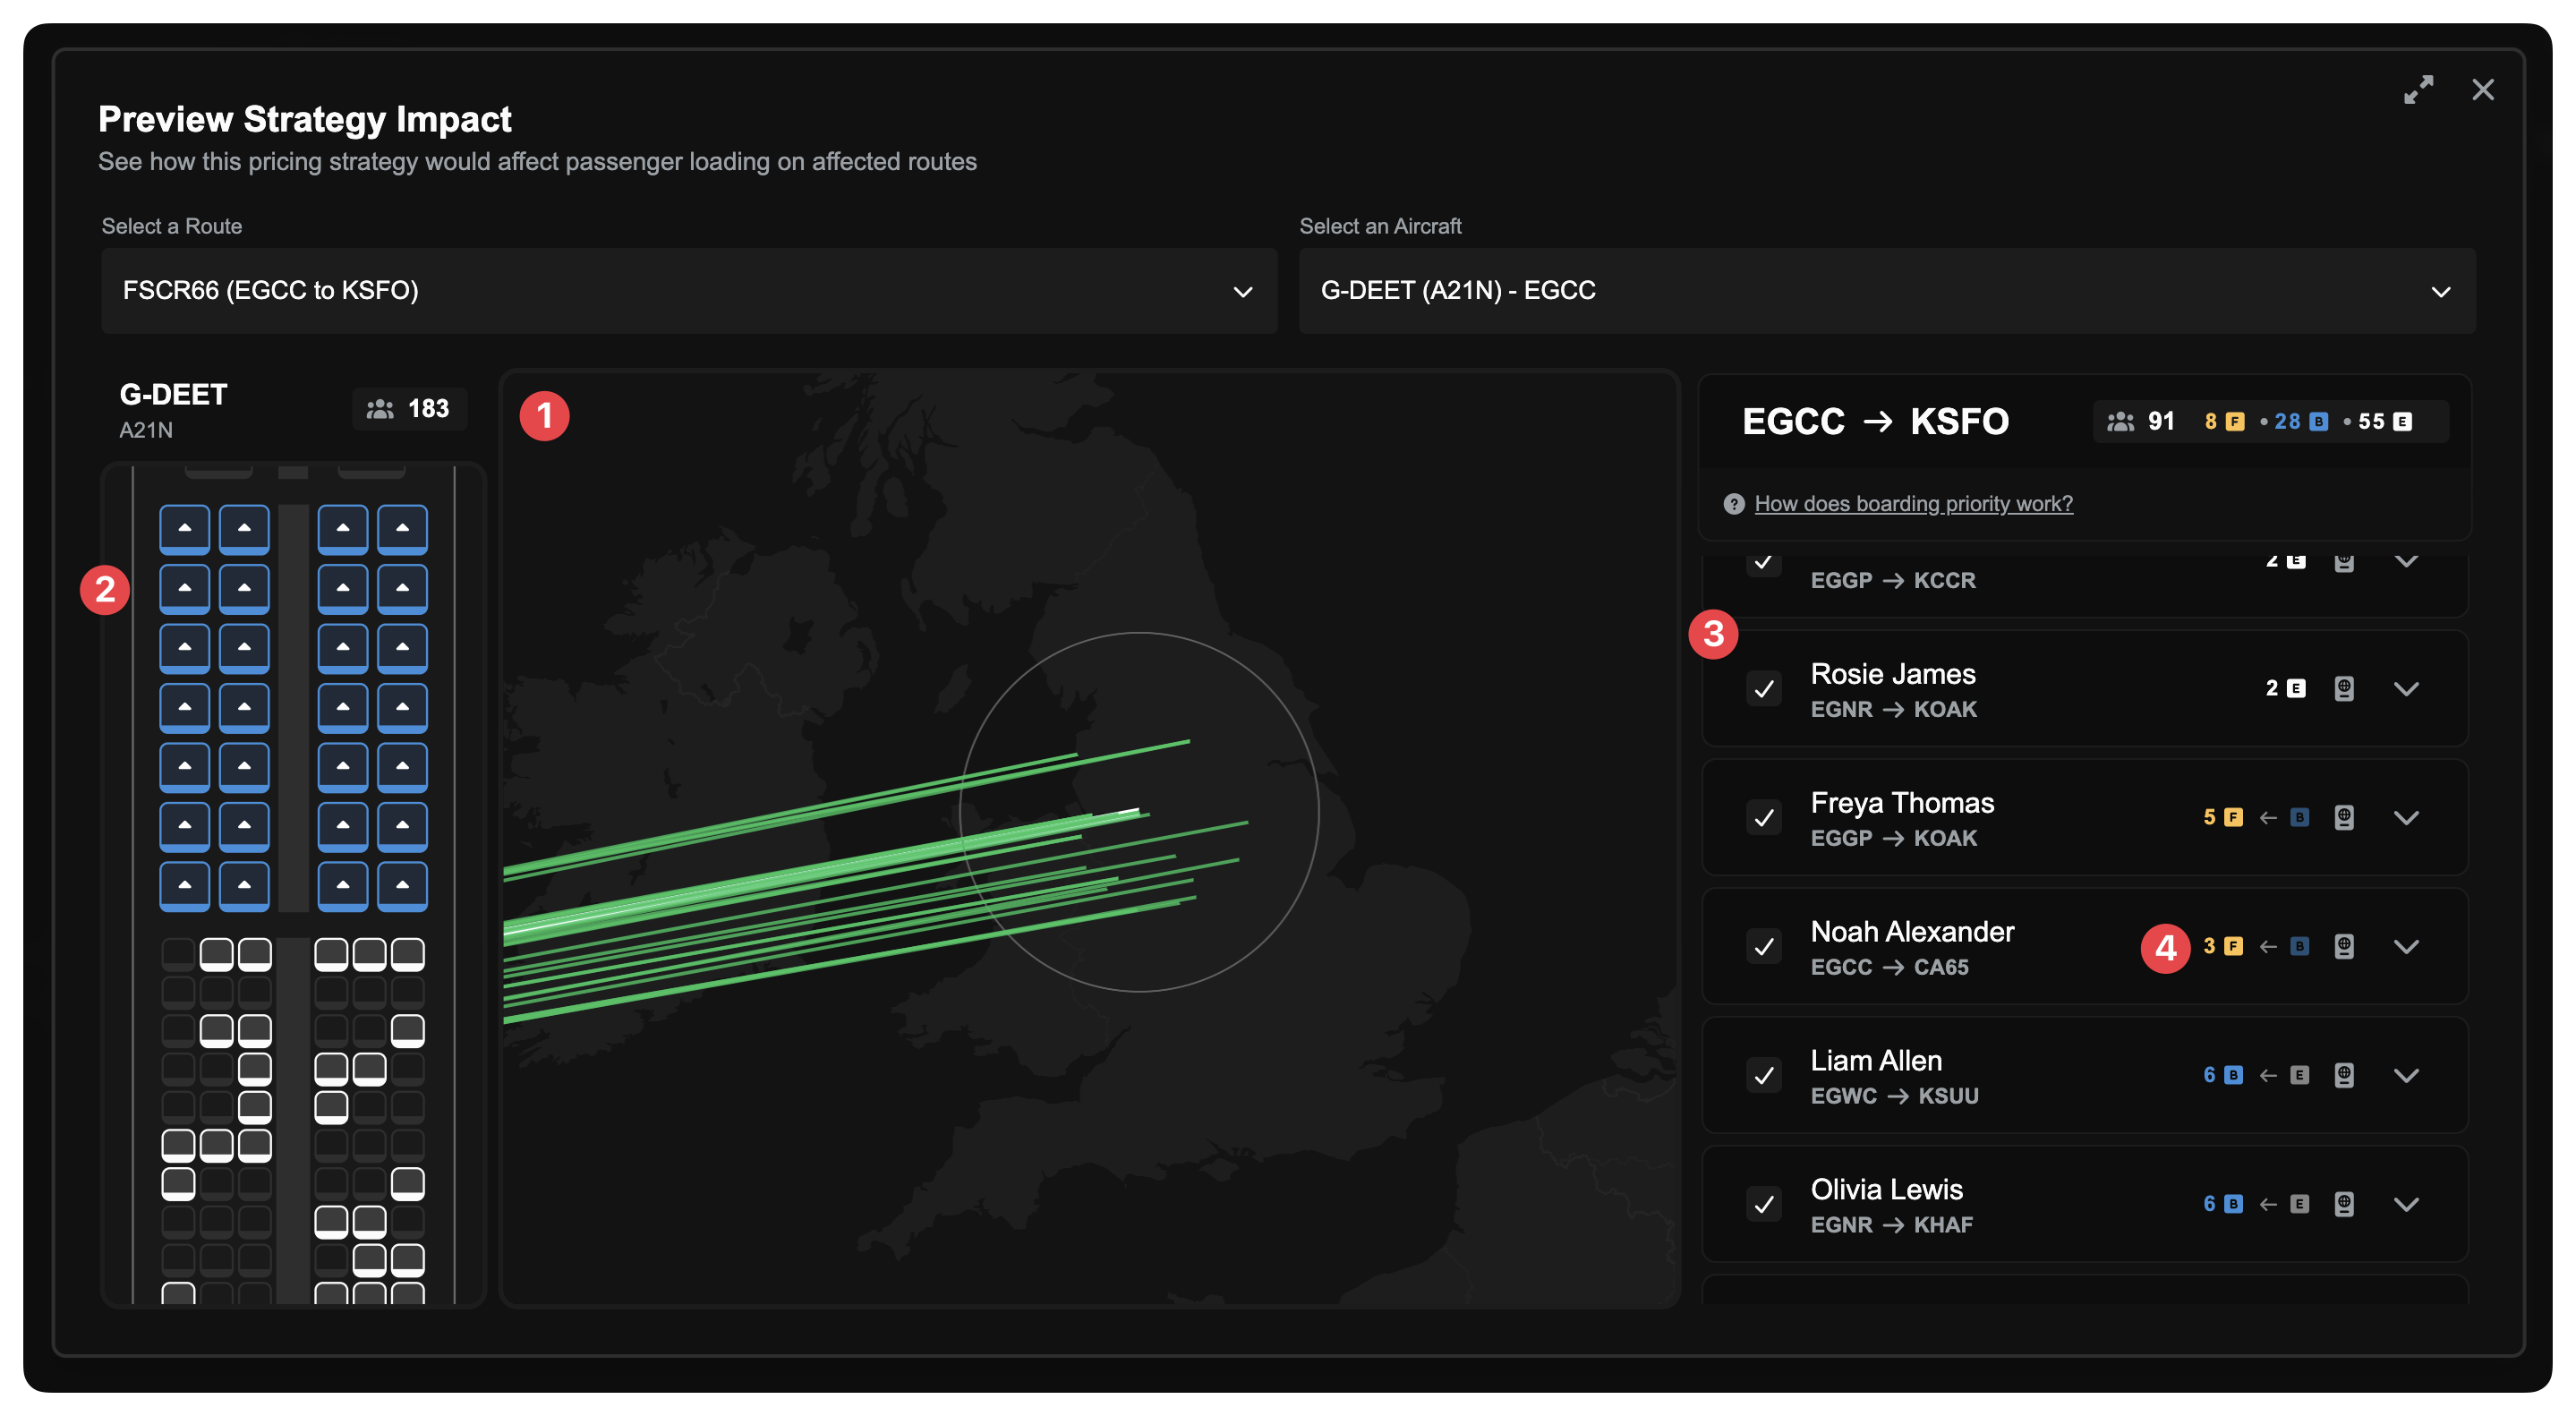Open How does boarding priority work link
The width and height of the screenshot is (2576, 1416).
tap(1913, 504)
